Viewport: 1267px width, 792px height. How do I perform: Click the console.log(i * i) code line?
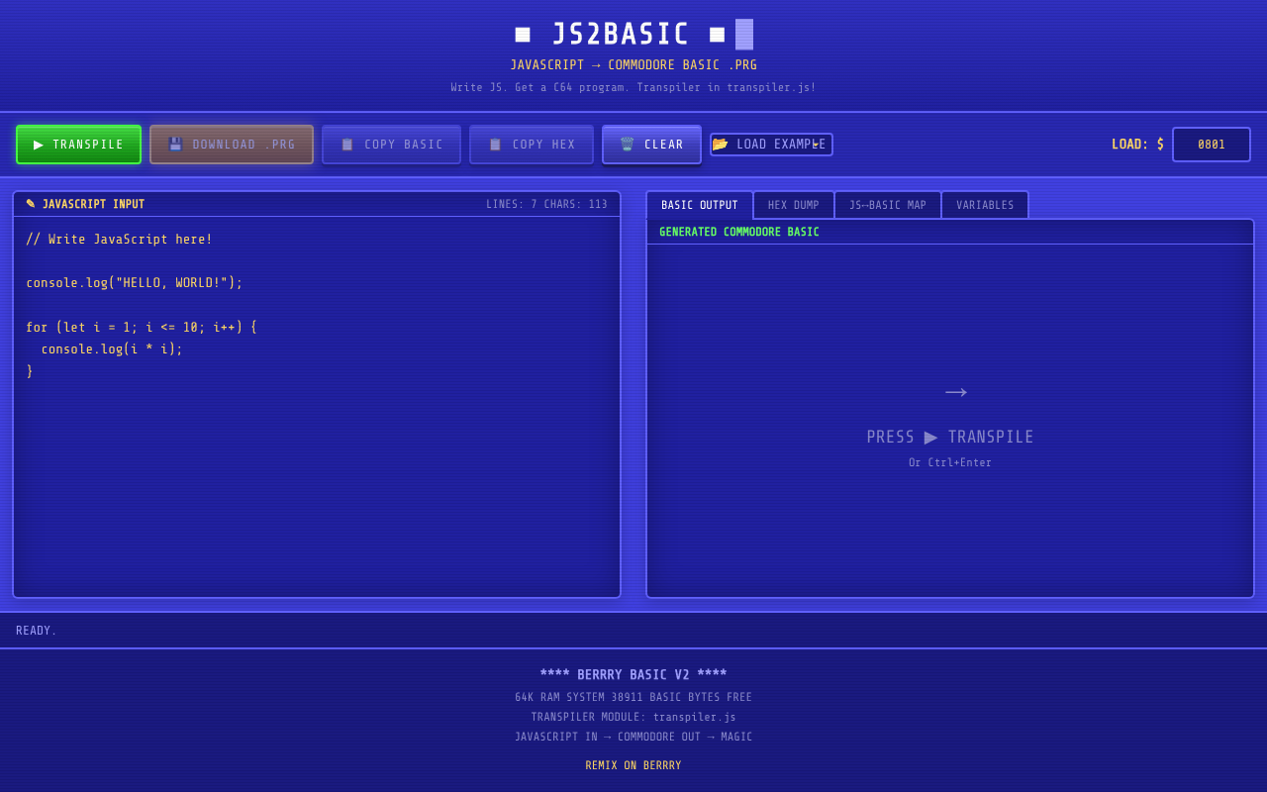coord(112,349)
